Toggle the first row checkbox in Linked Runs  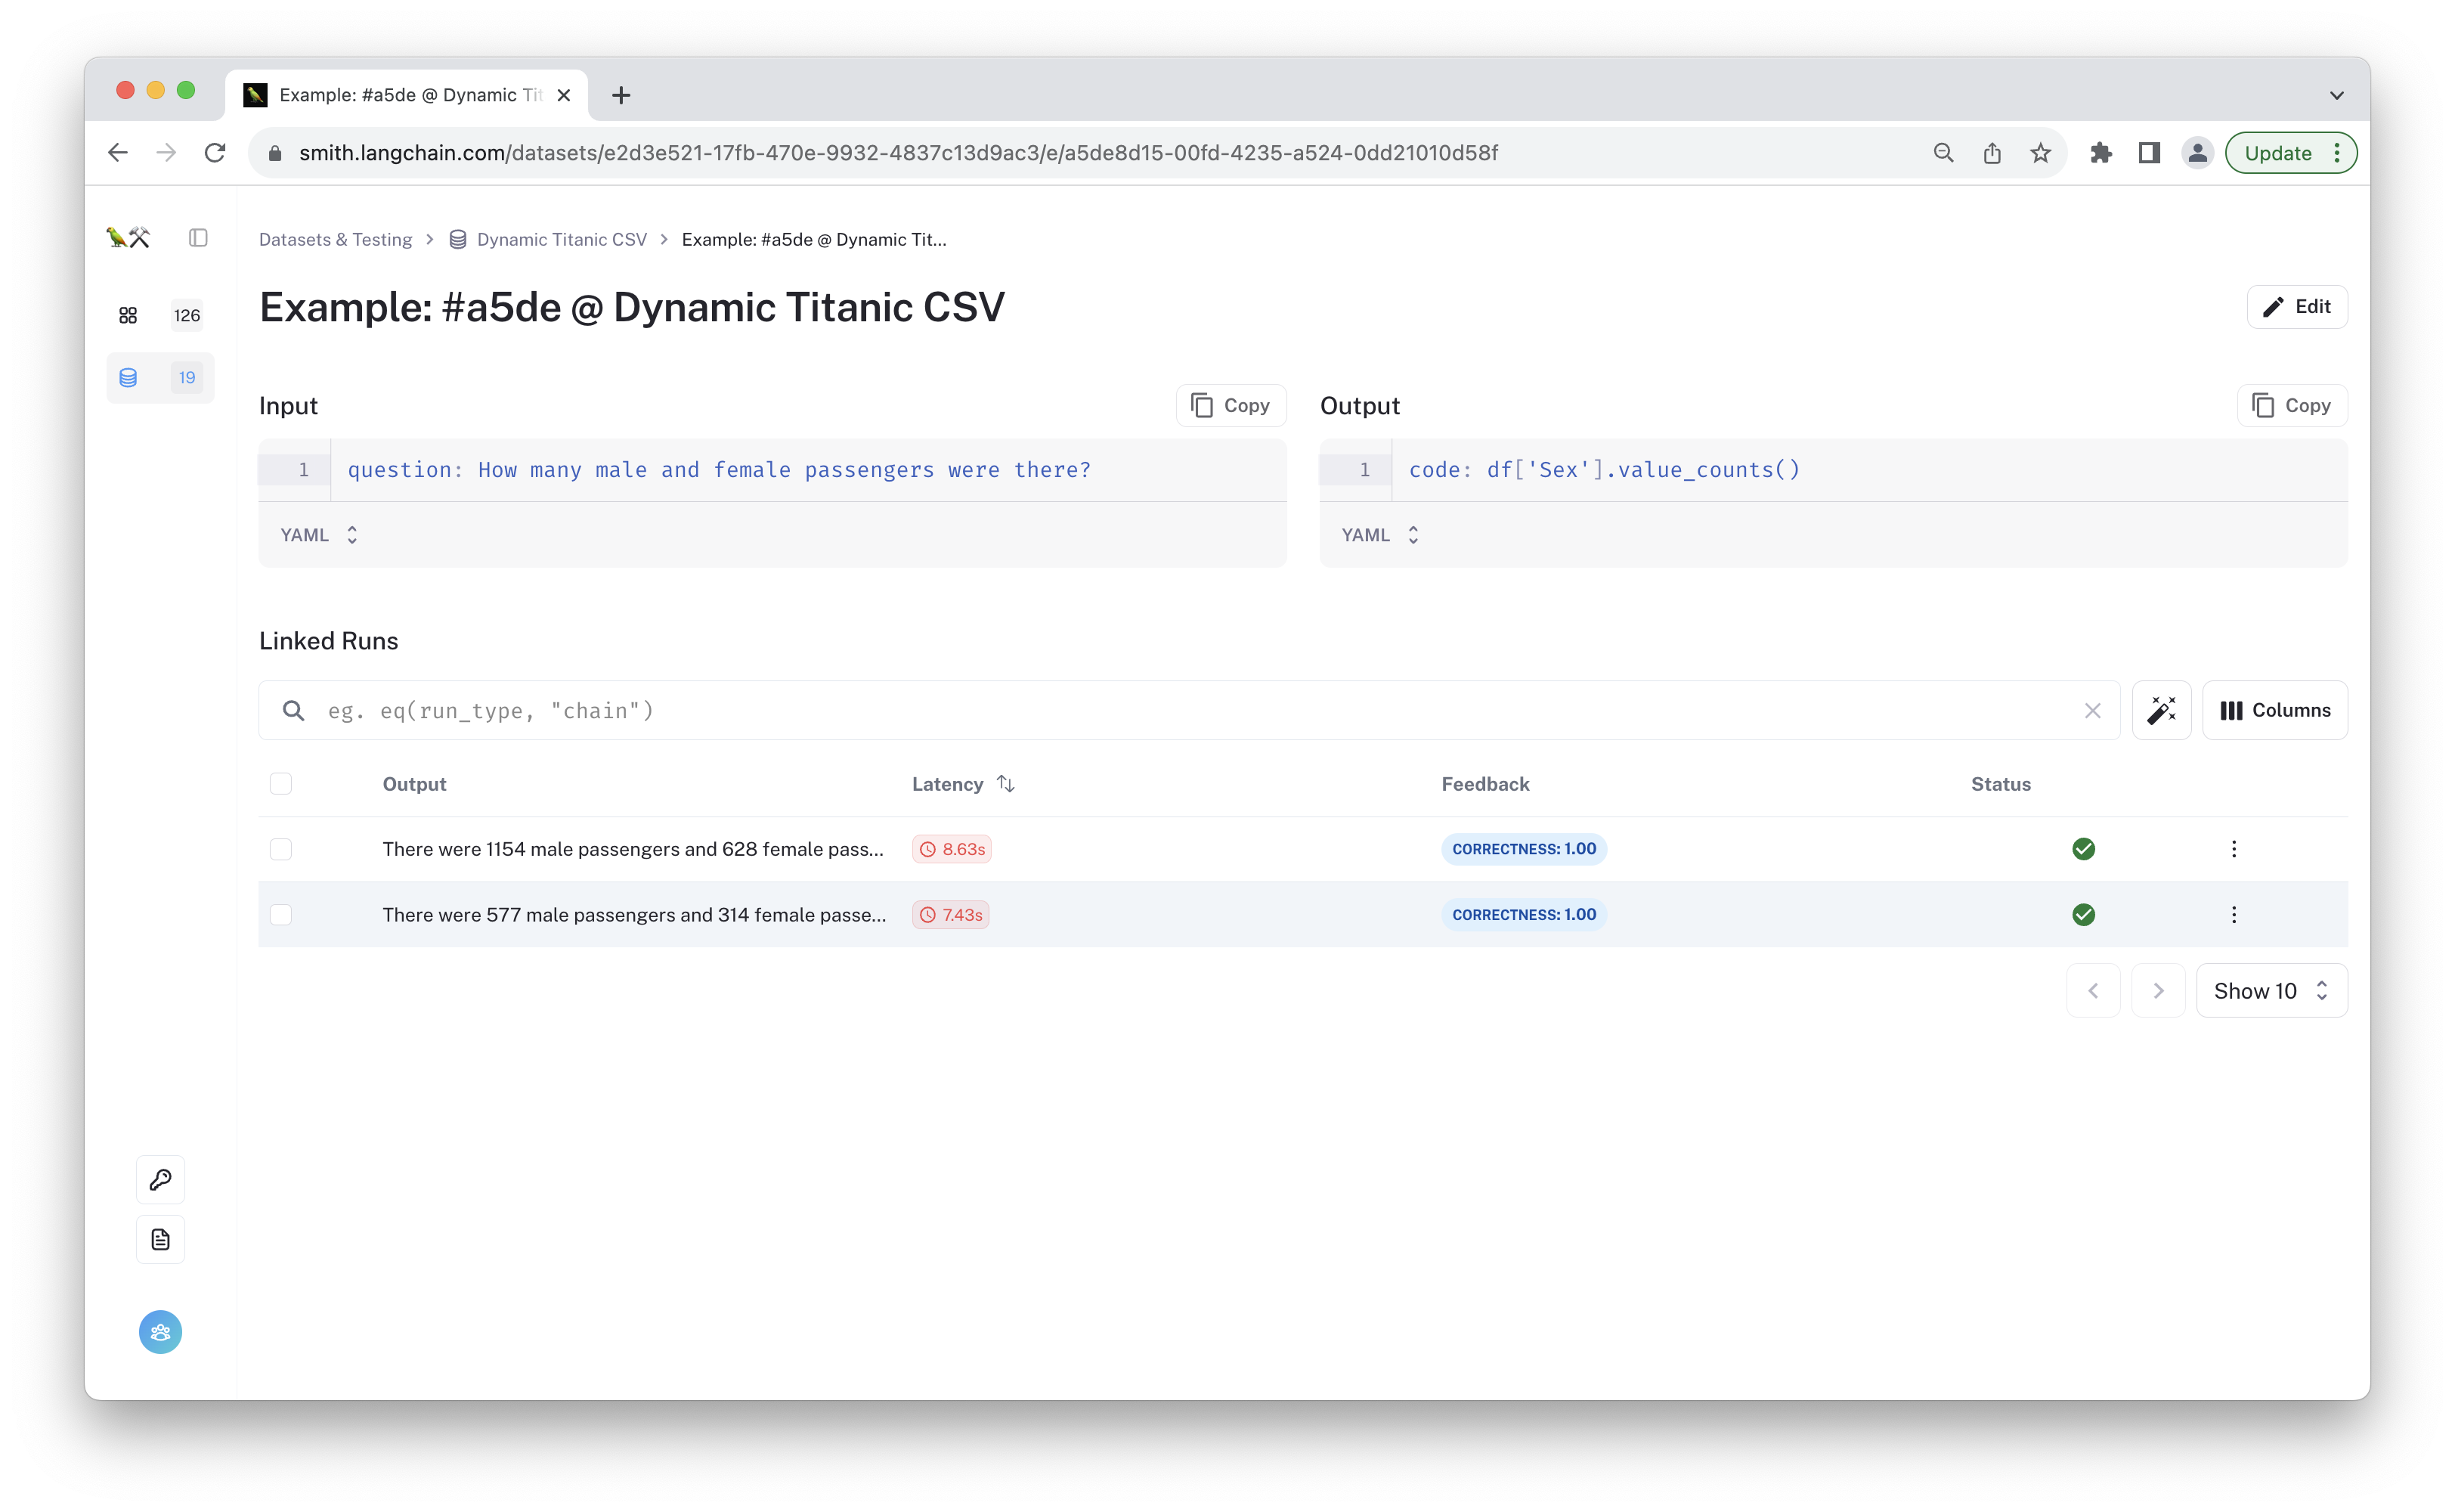click(x=280, y=849)
